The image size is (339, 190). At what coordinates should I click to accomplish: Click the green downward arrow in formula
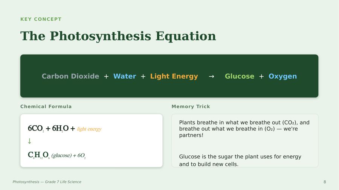point(30,141)
